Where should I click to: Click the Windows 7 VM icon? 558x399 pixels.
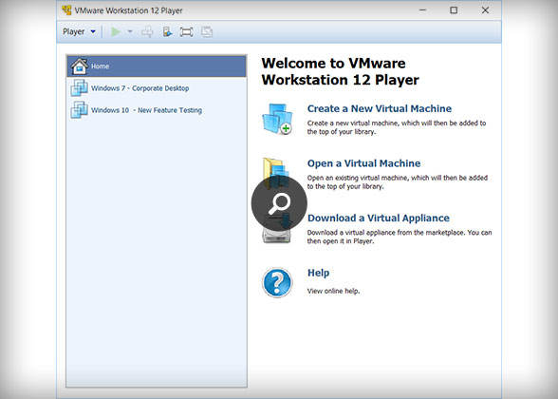79,87
